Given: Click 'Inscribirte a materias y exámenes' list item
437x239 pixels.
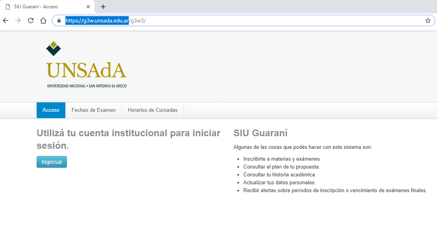Looking at the screenshot, I should click(282, 159).
